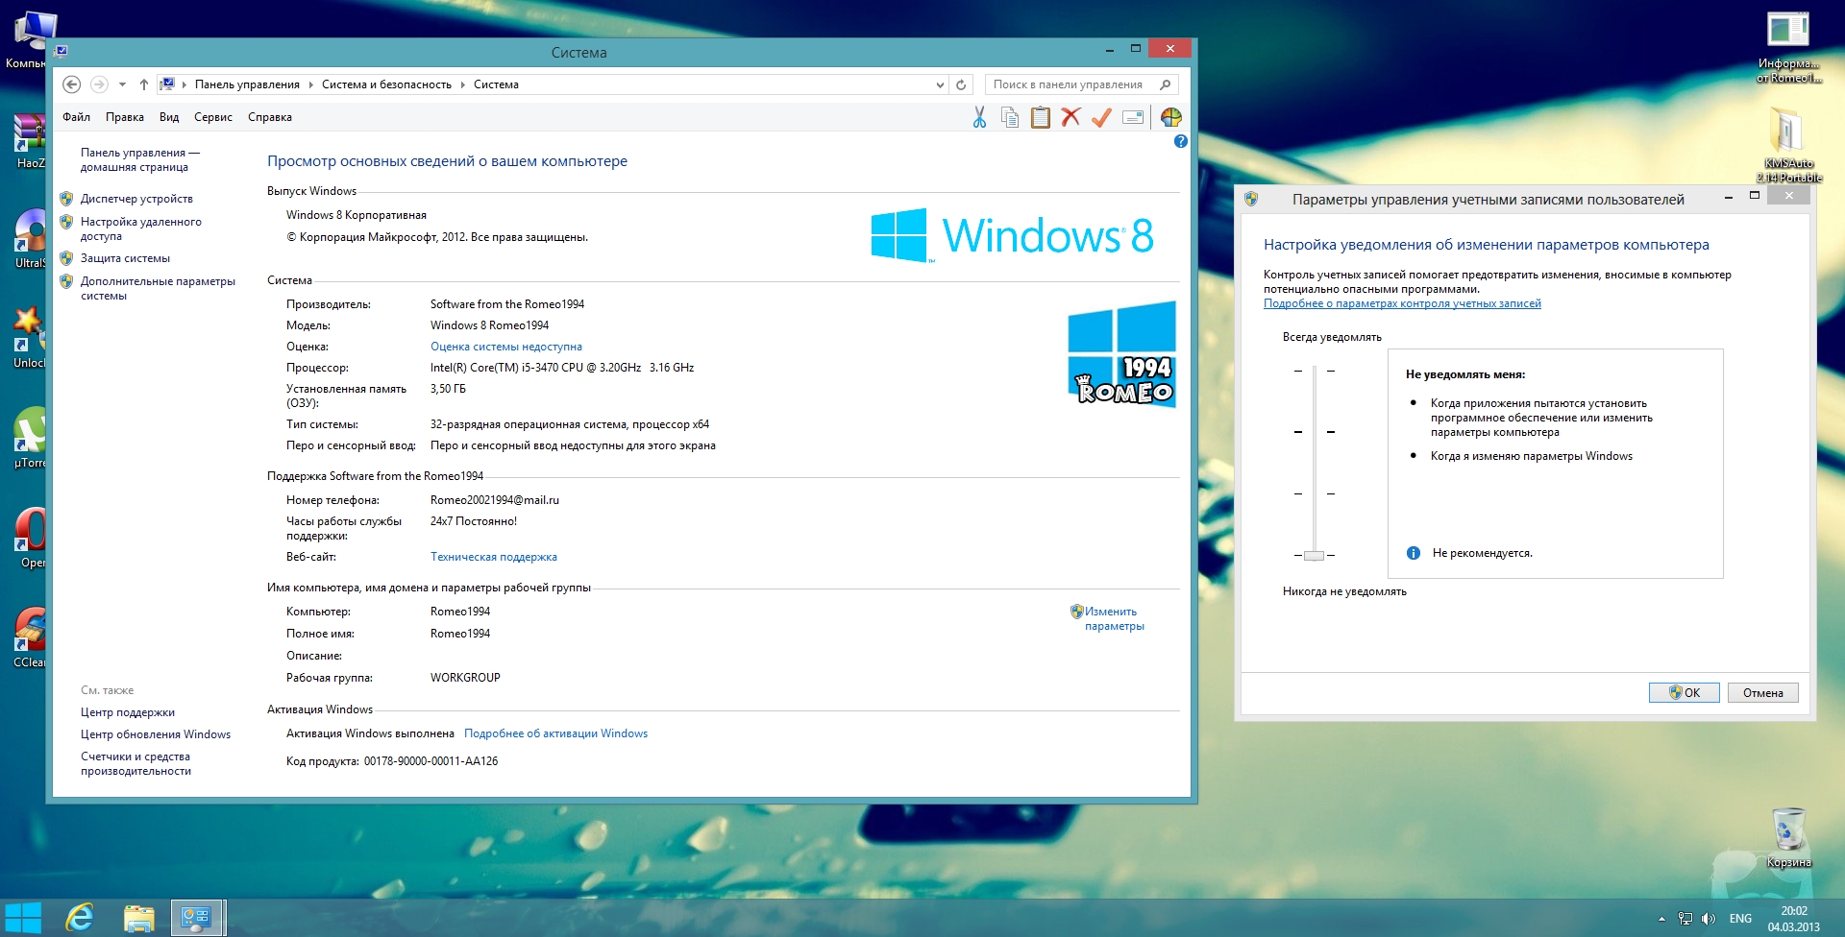Image resolution: width=1845 pixels, height=937 pixels.
Task: Click the rename field icon in toolbar
Action: [1133, 117]
